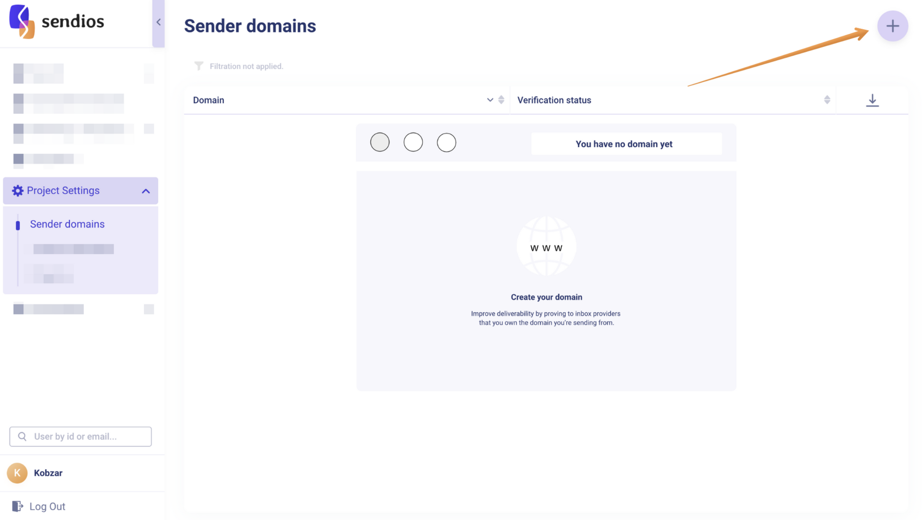Select the first gray circle
The image size is (922, 520).
[379, 142]
